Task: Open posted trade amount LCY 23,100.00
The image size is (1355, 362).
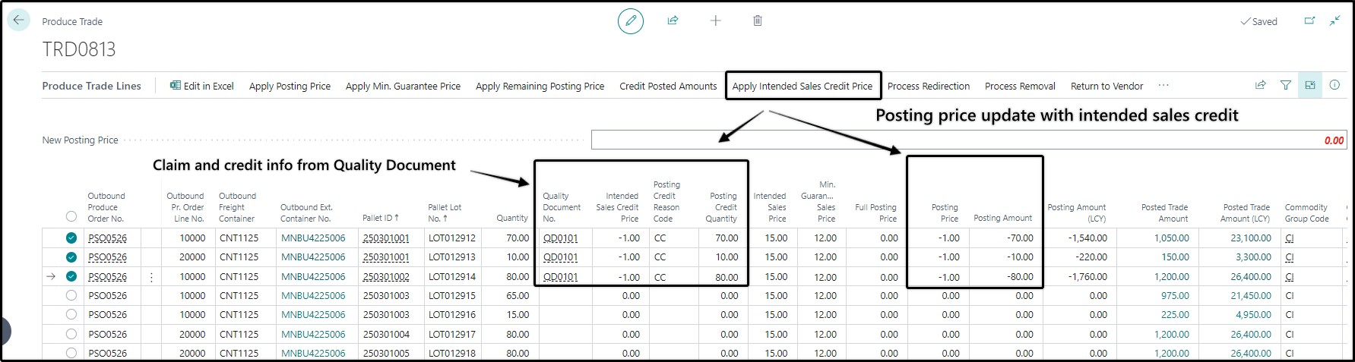Action: [x=1251, y=238]
